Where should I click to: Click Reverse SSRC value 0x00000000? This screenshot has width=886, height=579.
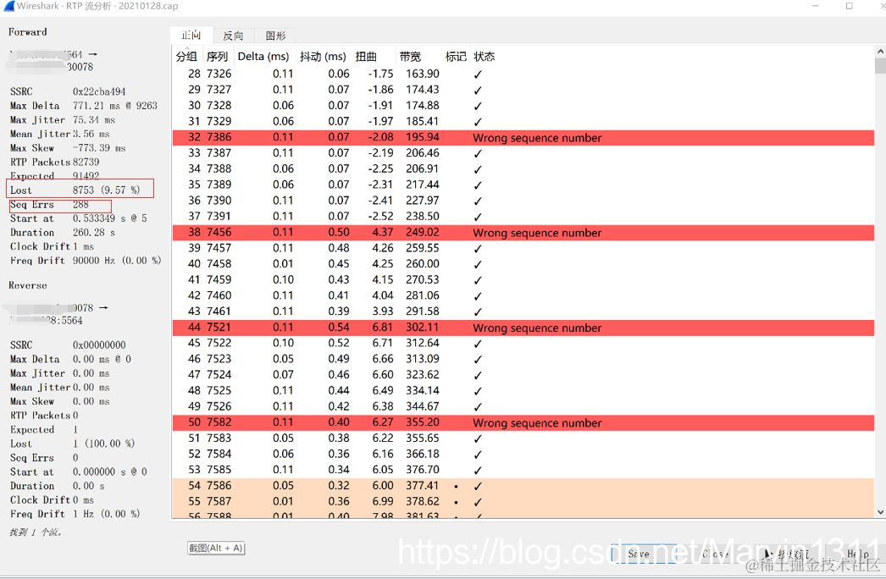99,345
